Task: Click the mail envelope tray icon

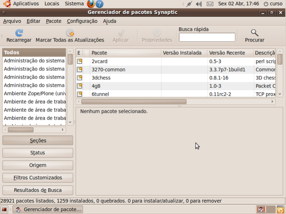Action: (210, 4)
